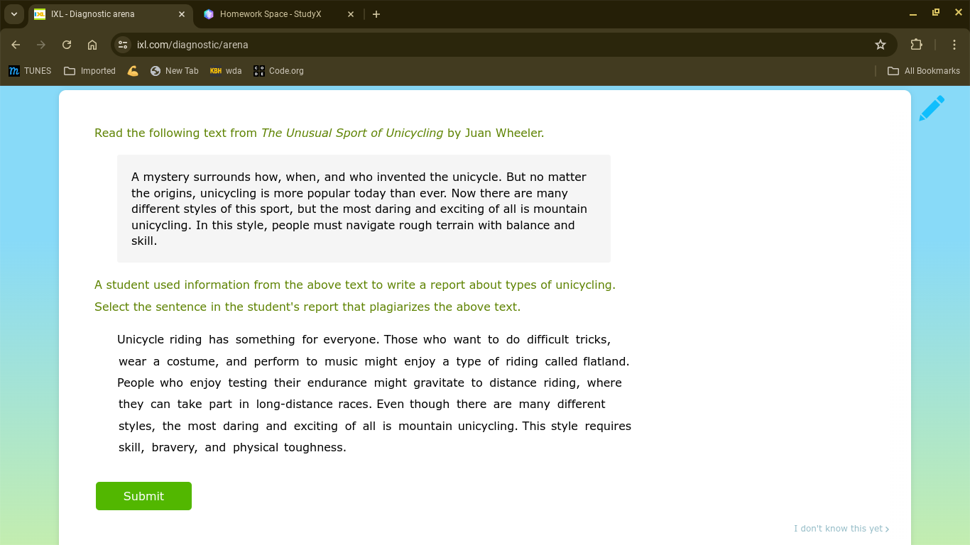Screen dimensions: 970x545
Task: Click the blue pencil scratchpad icon
Action: tap(932, 109)
